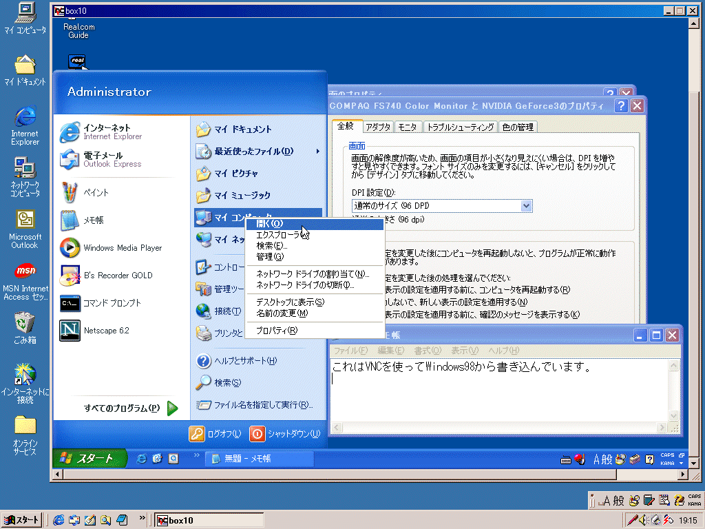Open マイ ピクチャ in the Start menu
This screenshot has height=529, width=705.
click(227, 174)
